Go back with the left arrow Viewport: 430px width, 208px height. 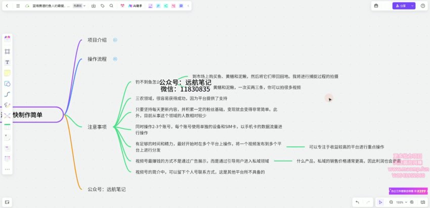click(7, 6)
